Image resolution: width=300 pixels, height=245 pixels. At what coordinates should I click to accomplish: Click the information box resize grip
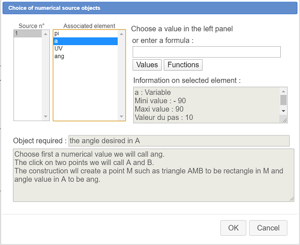pyautogui.click(x=284, y=120)
